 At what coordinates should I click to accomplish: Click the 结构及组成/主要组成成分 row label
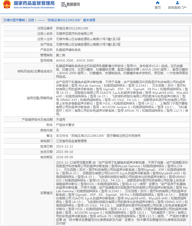click(x=35, y=71)
